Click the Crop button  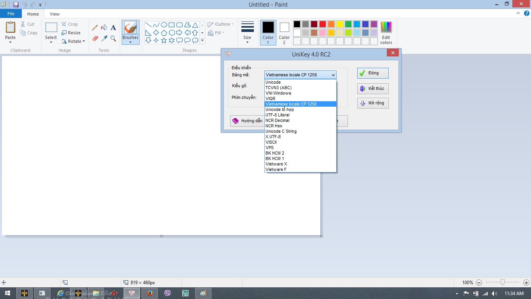pos(70,24)
